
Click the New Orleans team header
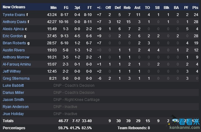click(x=14, y=7)
